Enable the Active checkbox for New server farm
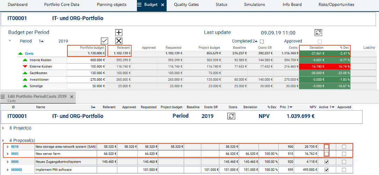379x175 pixels. pos(326,154)
